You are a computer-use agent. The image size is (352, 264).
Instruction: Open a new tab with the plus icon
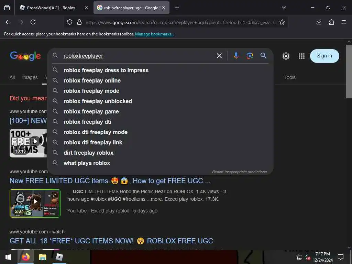pyautogui.click(x=177, y=8)
